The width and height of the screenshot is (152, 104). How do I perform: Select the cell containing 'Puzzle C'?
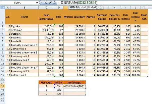25,34
